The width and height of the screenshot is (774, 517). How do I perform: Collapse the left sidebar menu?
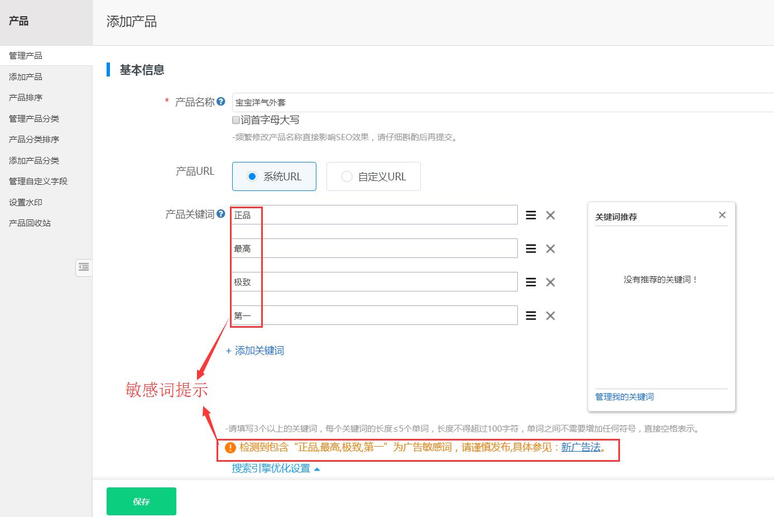click(x=84, y=267)
